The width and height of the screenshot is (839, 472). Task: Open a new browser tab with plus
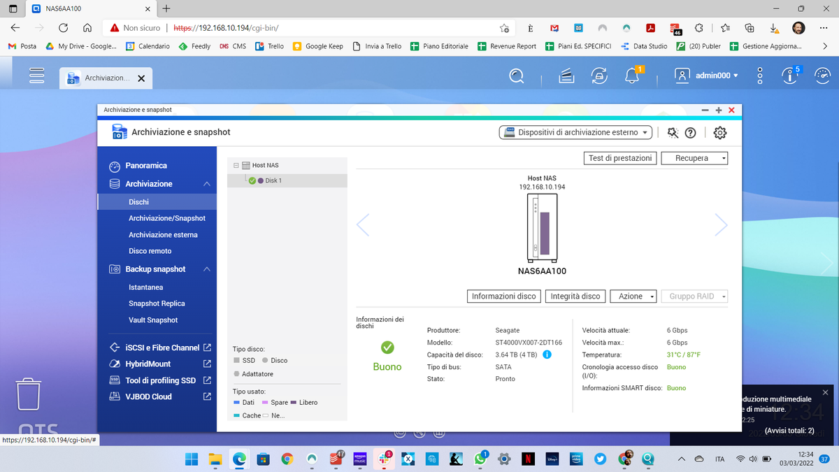coord(166,9)
